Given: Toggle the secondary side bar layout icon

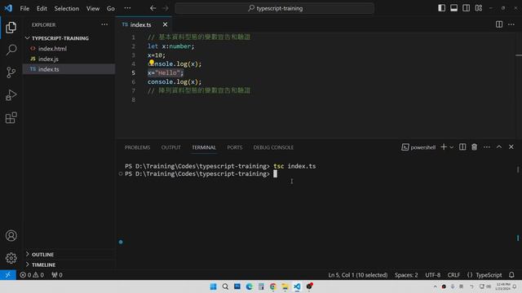Looking at the screenshot, I should click(466, 8).
